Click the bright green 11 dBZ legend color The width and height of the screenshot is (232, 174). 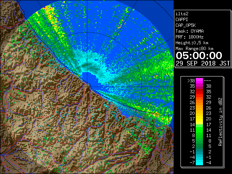point(199,130)
